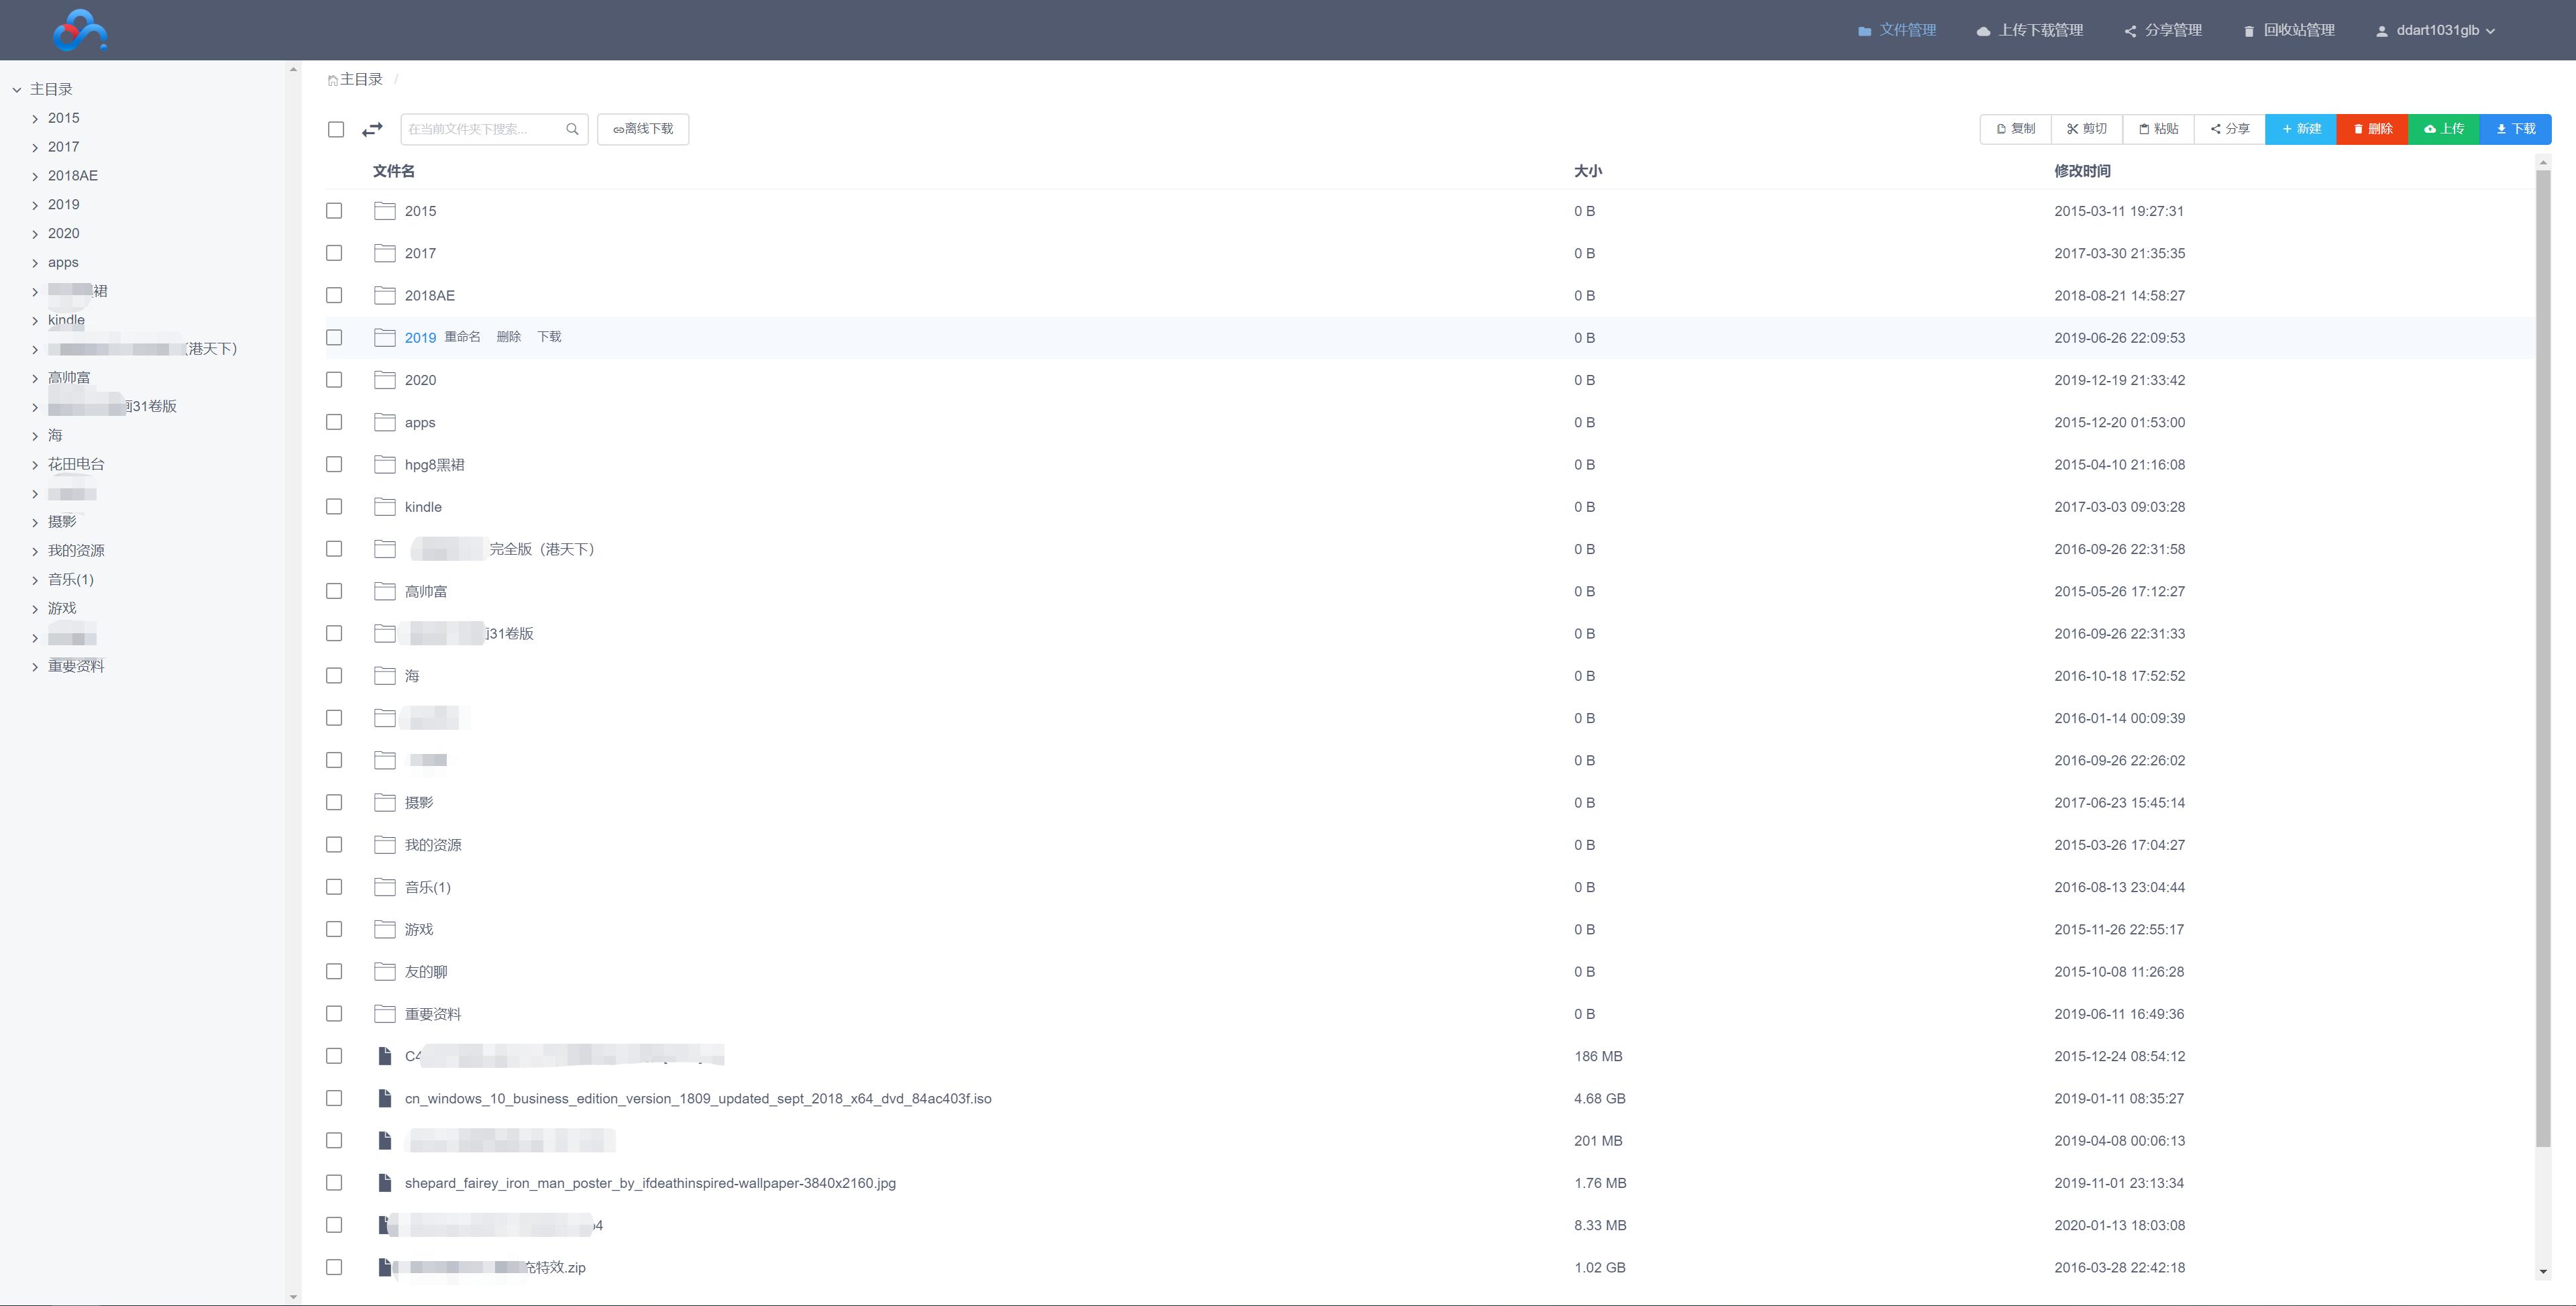The image size is (2576, 1306).
Task: Expand the 2018AE folder in the tree
Action: point(35,176)
